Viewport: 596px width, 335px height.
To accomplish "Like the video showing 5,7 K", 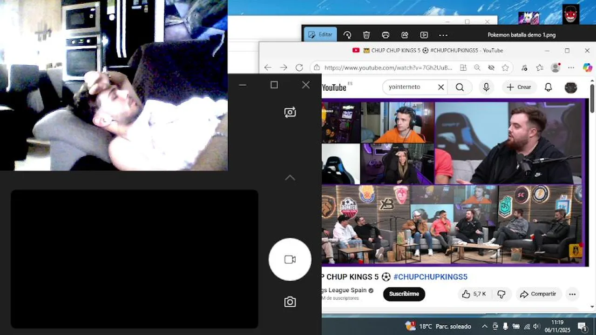I will coord(474,294).
